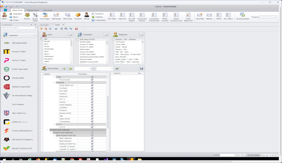282x163 pixels.
Task: Open the Products icon
Action: point(78,16)
